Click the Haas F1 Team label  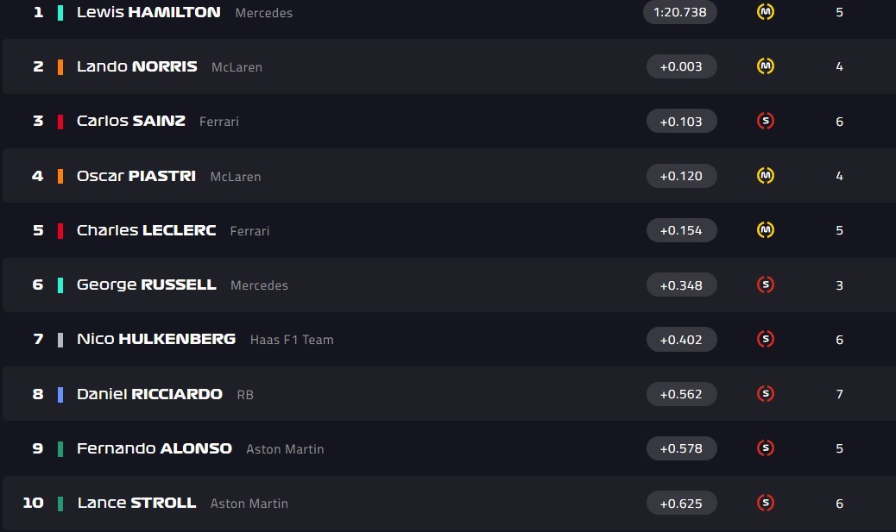[292, 340]
